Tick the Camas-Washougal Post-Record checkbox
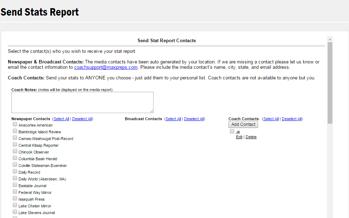This screenshot has height=218, width=349. (x=15, y=138)
